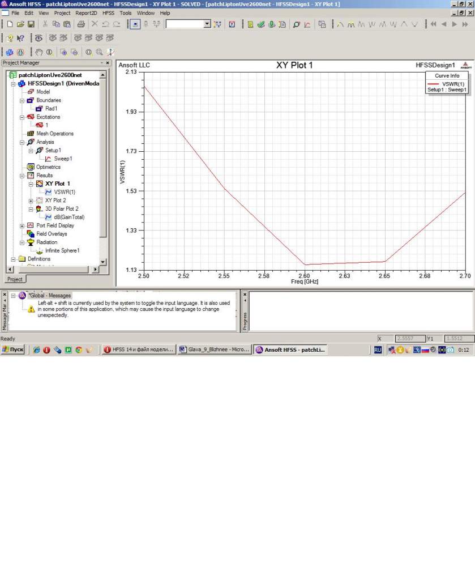The image size is (475, 580).
Task: Click the Freq [GHz] axis label
Action: coord(305,282)
